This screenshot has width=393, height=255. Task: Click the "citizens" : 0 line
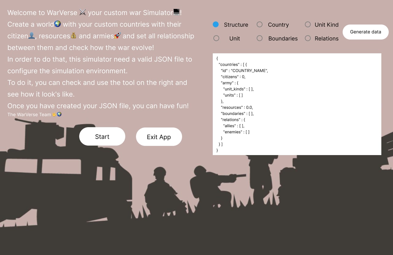pyautogui.click(x=233, y=77)
